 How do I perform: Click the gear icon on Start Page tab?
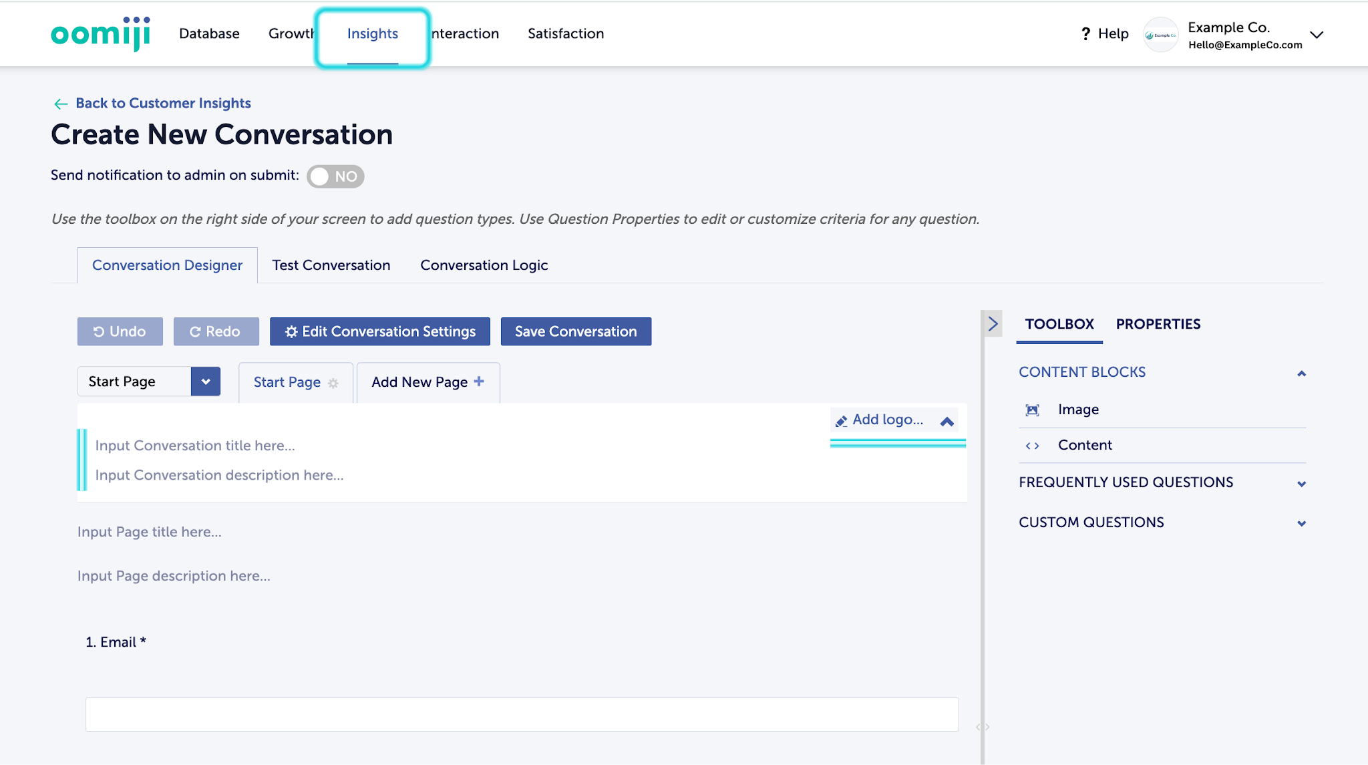click(x=333, y=383)
